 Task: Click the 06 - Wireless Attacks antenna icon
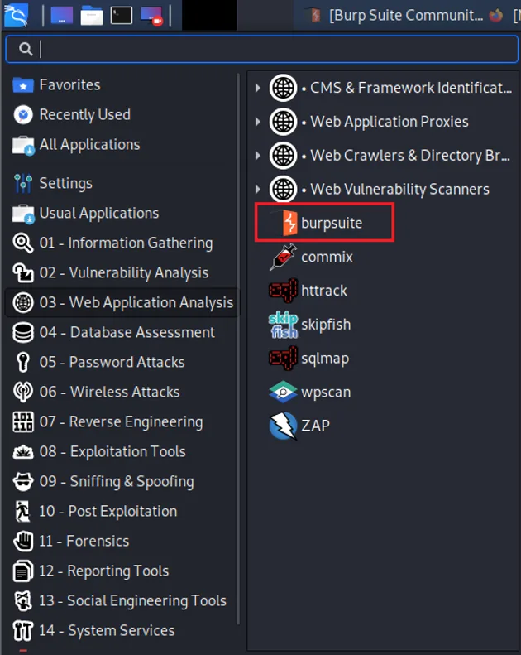tap(23, 392)
